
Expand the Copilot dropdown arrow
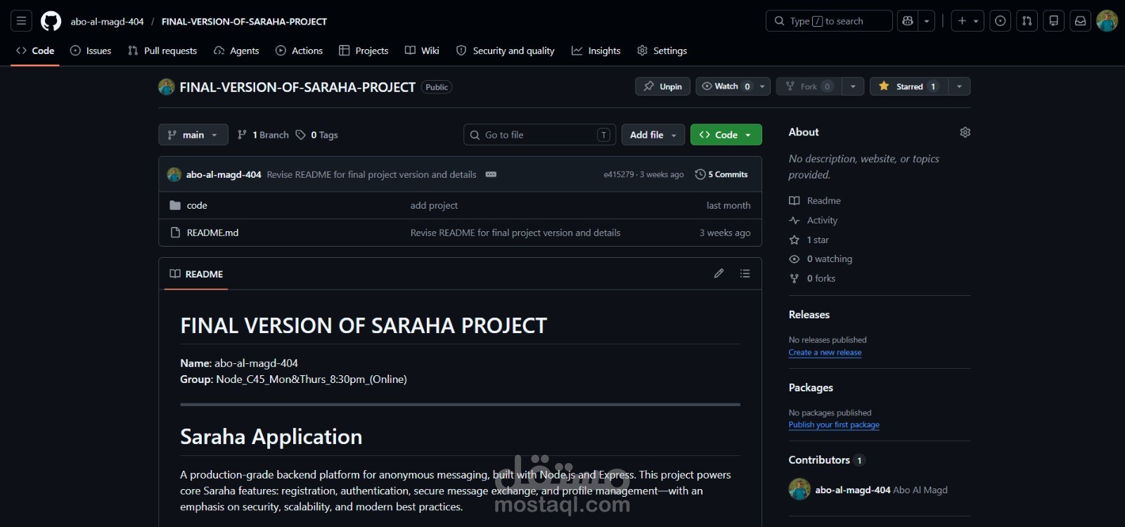[927, 21]
